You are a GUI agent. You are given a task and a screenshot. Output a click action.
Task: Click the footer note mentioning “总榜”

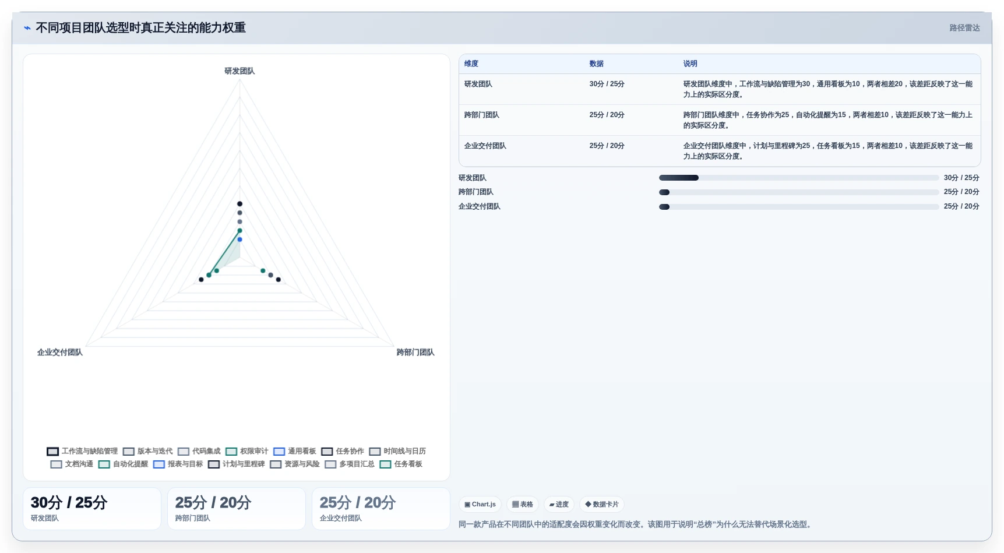point(635,524)
